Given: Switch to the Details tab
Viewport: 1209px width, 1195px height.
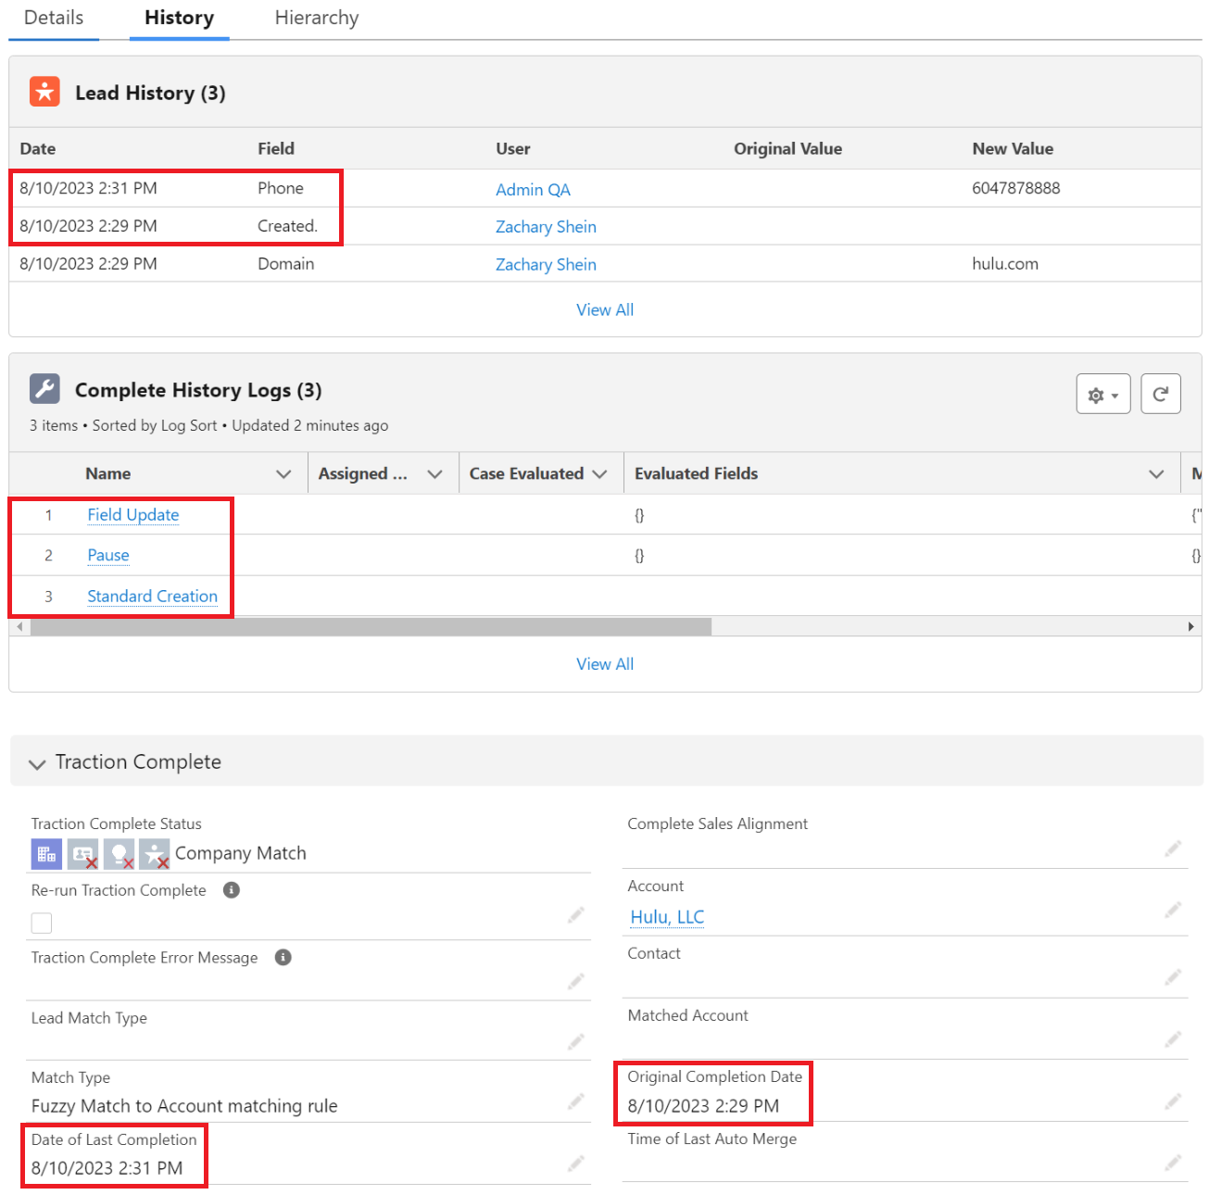Looking at the screenshot, I should [x=54, y=19].
